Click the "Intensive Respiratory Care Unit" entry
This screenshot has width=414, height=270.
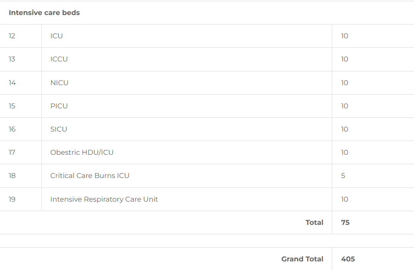(104, 199)
